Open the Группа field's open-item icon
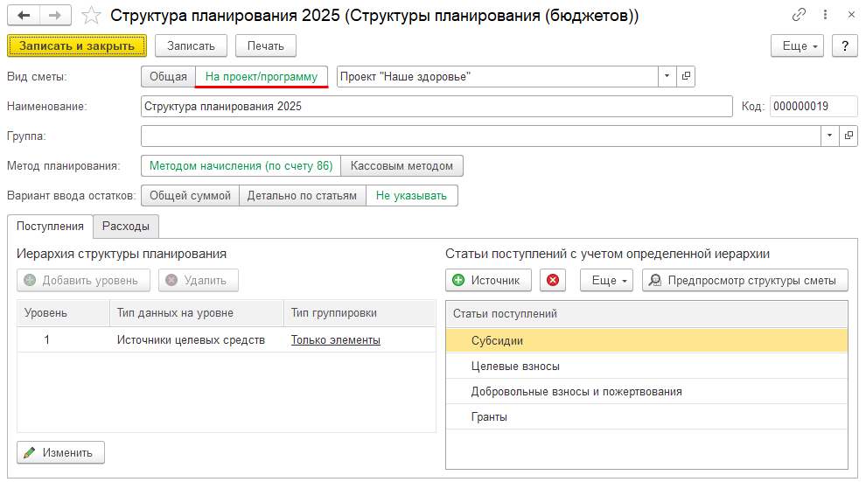Screen dimensions: 866x482 pyautogui.click(x=849, y=136)
